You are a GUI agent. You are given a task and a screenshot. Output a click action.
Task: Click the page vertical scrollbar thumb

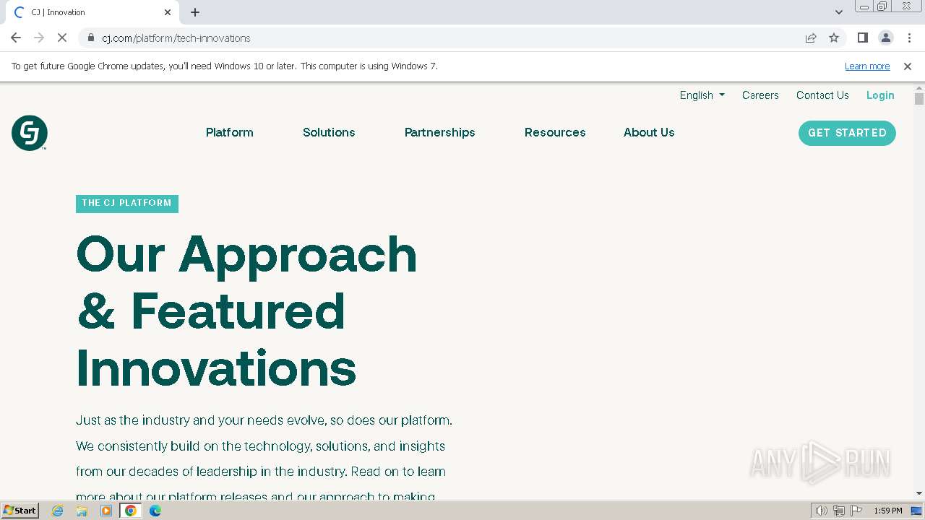click(x=919, y=99)
